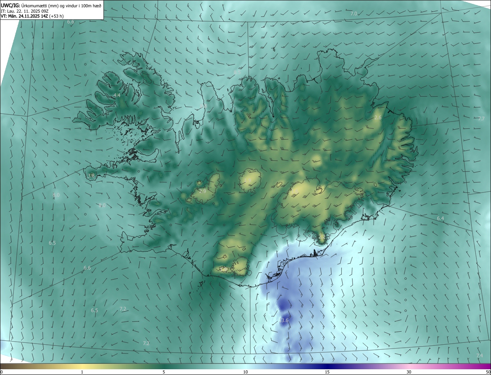Click the 2.9 value label over the glacier
This screenshot has width=491, height=375.
click(x=203, y=191)
